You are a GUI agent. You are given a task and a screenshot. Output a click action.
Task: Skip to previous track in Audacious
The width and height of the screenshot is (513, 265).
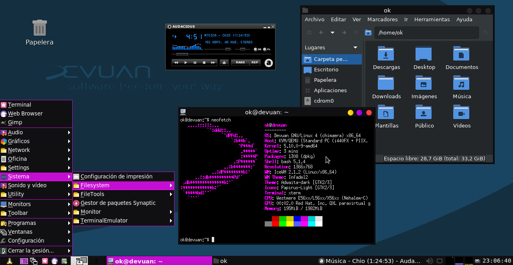(x=176, y=63)
